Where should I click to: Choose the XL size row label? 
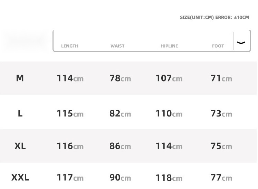pyautogui.click(x=20, y=146)
